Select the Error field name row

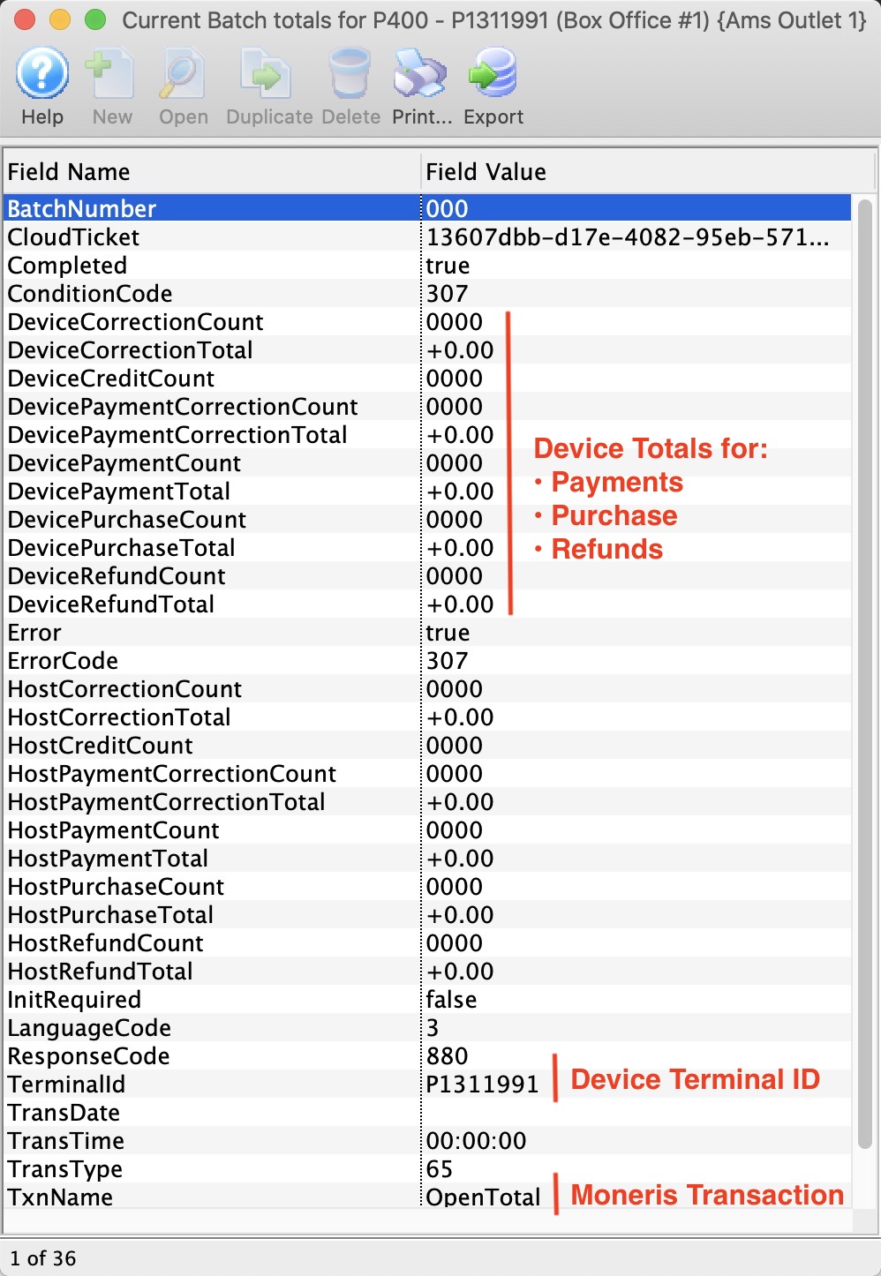pyautogui.click(x=427, y=632)
